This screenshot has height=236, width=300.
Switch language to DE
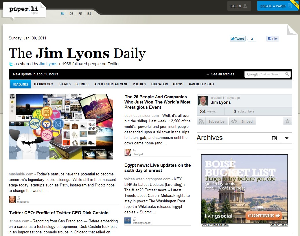click(71, 13)
